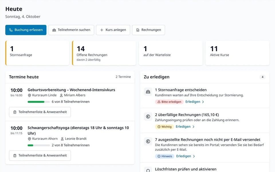This screenshot has height=172, width=275.
Task: Click the bis 11:15 end time
Action: [17, 133]
